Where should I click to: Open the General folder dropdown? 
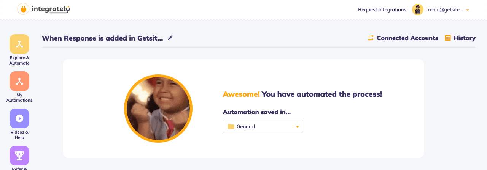(x=263, y=126)
